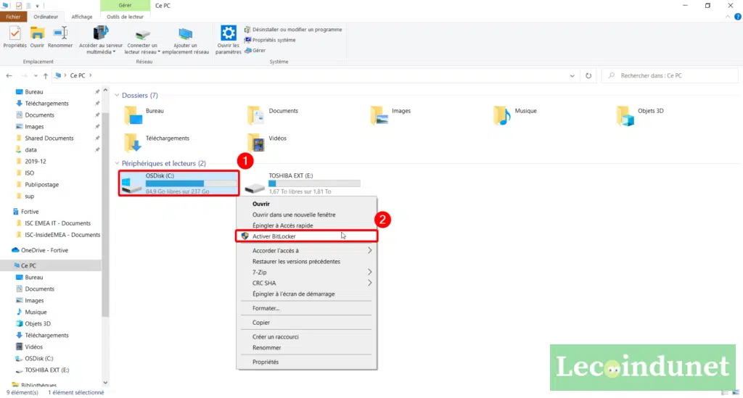Open the Fichier tab
The height and width of the screenshot is (398, 743).
13,17
